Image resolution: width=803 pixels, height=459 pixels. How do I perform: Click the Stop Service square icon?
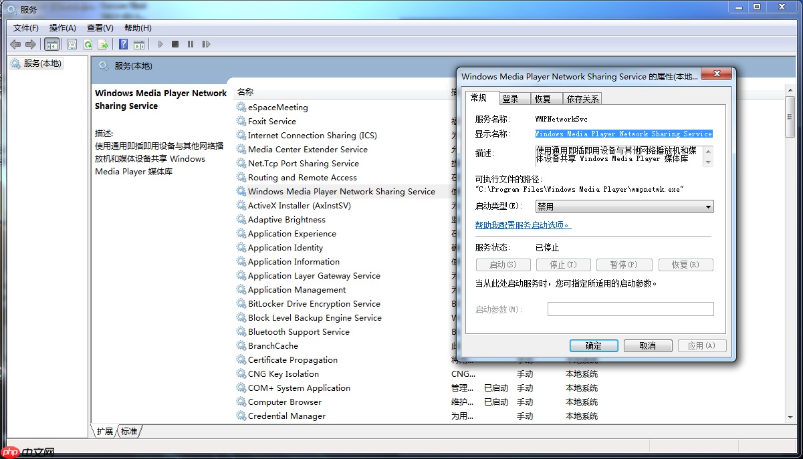click(175, 44)
